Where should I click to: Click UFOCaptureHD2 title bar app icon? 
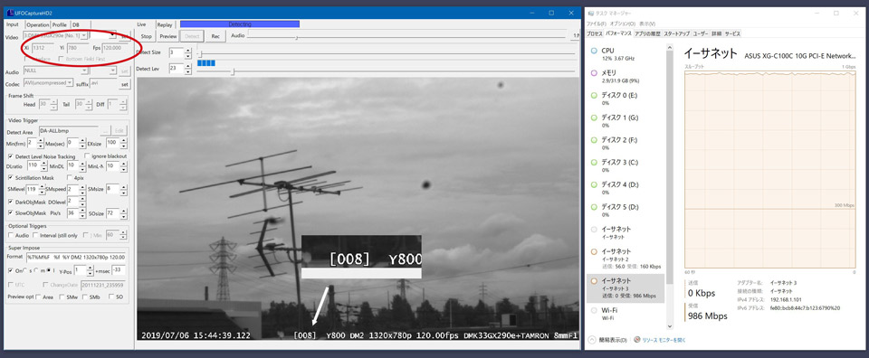pos(10,12)
